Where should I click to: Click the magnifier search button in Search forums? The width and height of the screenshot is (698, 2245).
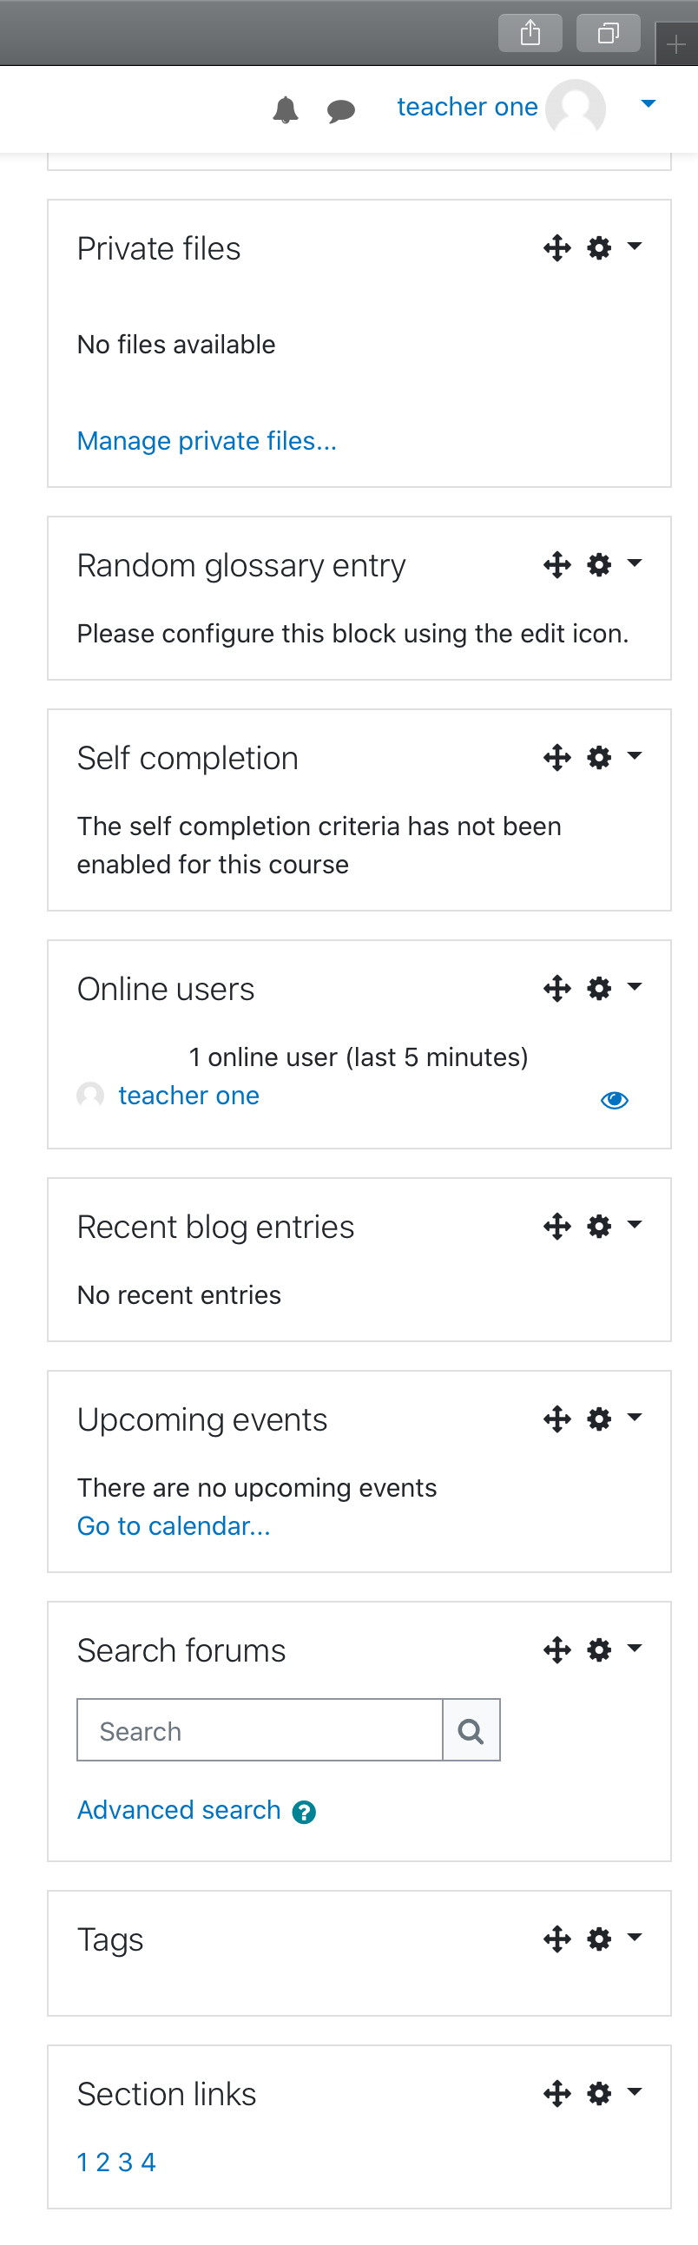point(471,1730)
